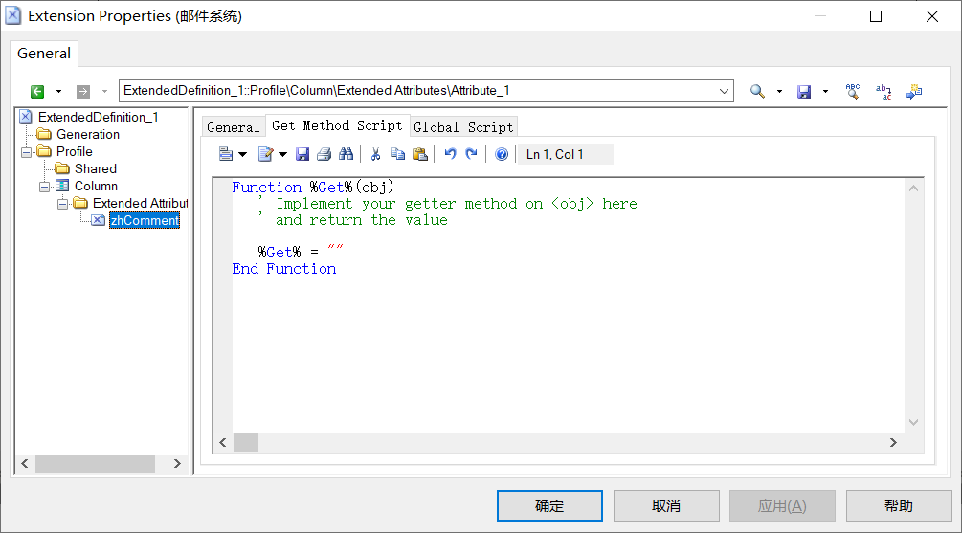Viewport: 962px width, 533px height.
Task: Open dropdown arrow beside top Save icon
Action: pos(825,92)
